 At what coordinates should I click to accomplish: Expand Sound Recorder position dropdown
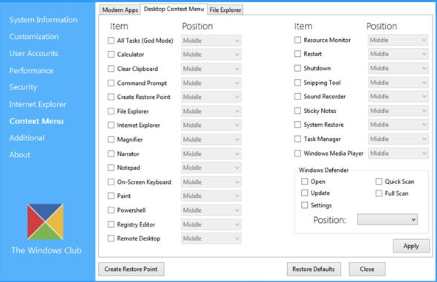[398, 97]
